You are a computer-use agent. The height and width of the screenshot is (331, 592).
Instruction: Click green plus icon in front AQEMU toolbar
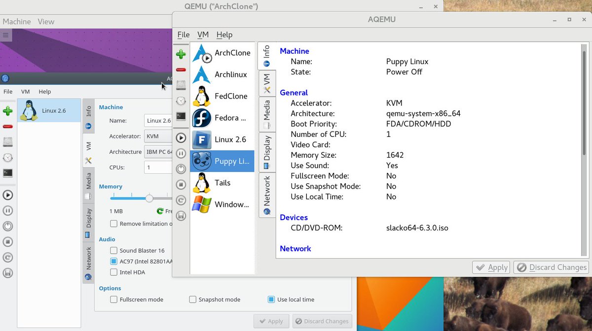[181, 54]
